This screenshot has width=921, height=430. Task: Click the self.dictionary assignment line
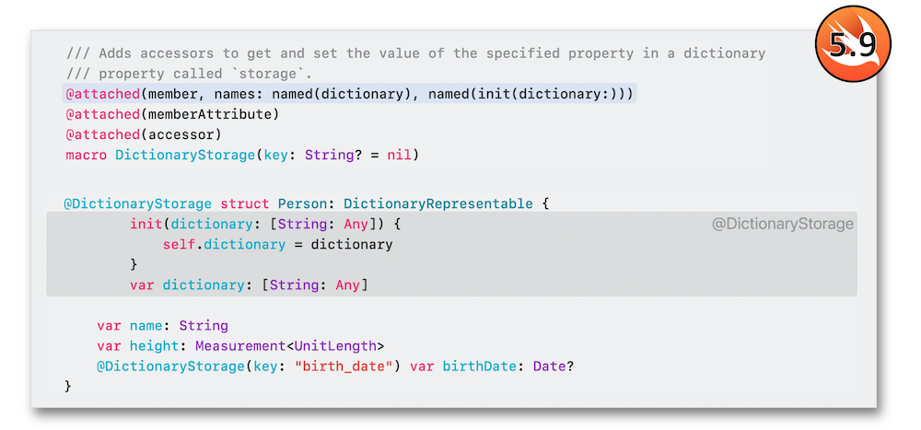point(278,244)
